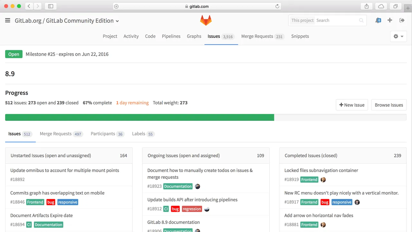Focus the project Search field

[x=336, y=20]
